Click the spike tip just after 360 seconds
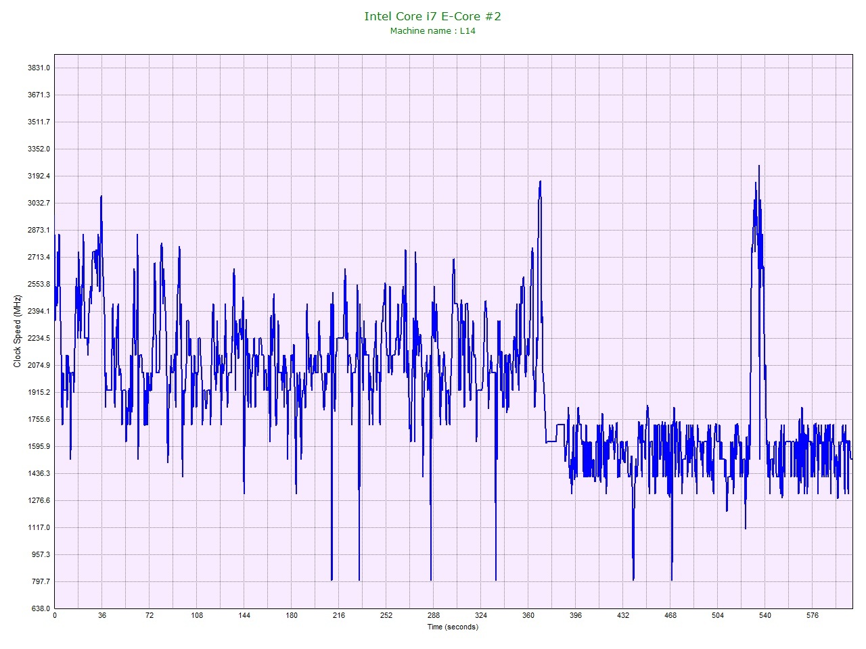The height and width of the screenshot is (649, 866). click(540, 181)
